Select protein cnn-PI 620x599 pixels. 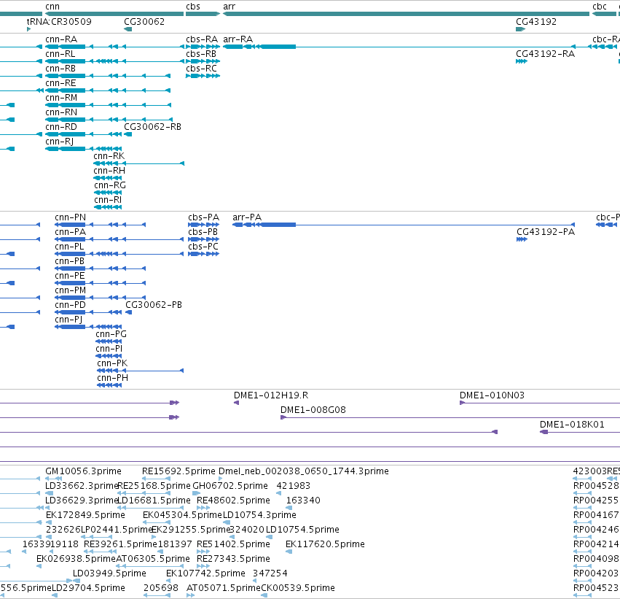coord(109,349)
